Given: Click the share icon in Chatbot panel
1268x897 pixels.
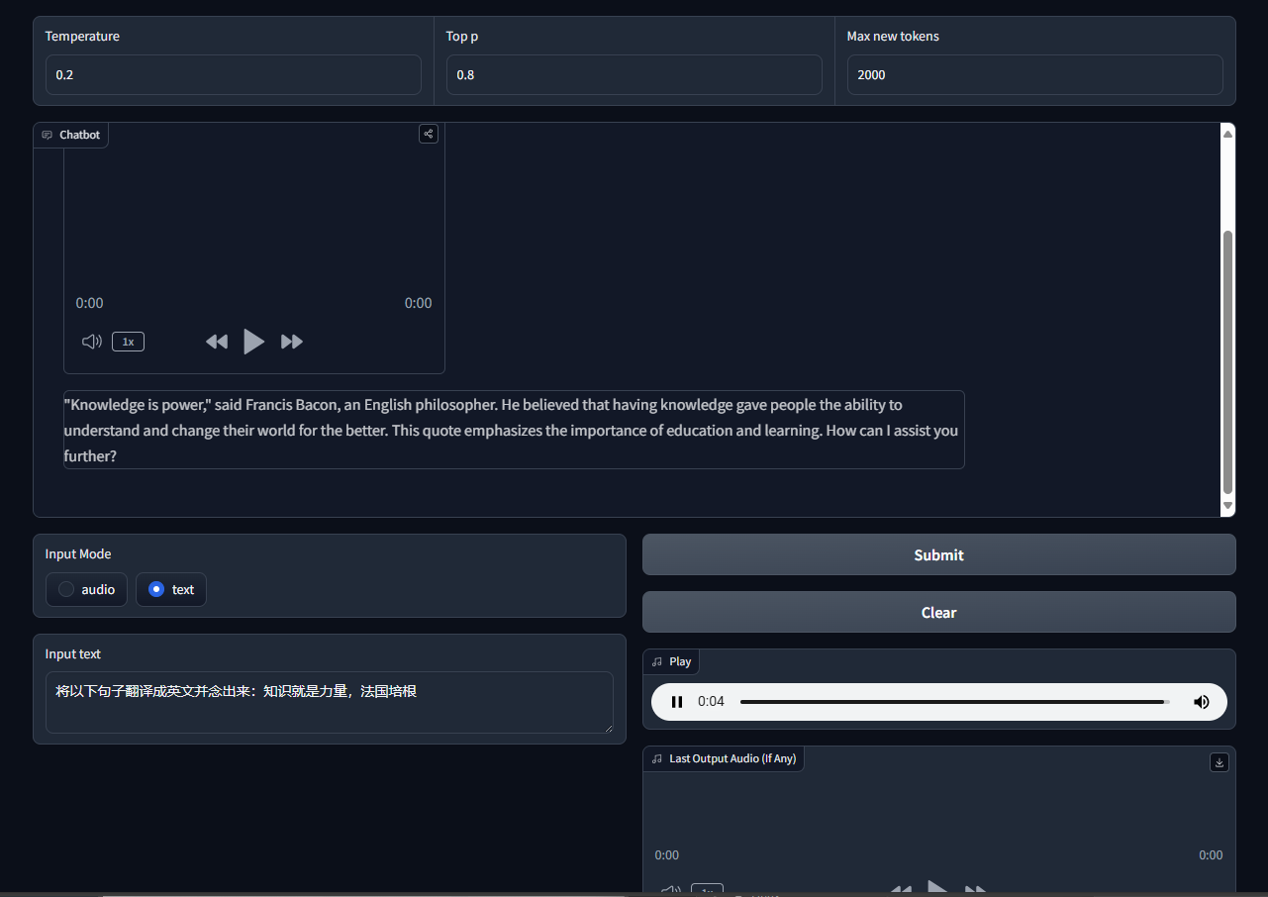Looking at the screenshot, I should 428,134.
